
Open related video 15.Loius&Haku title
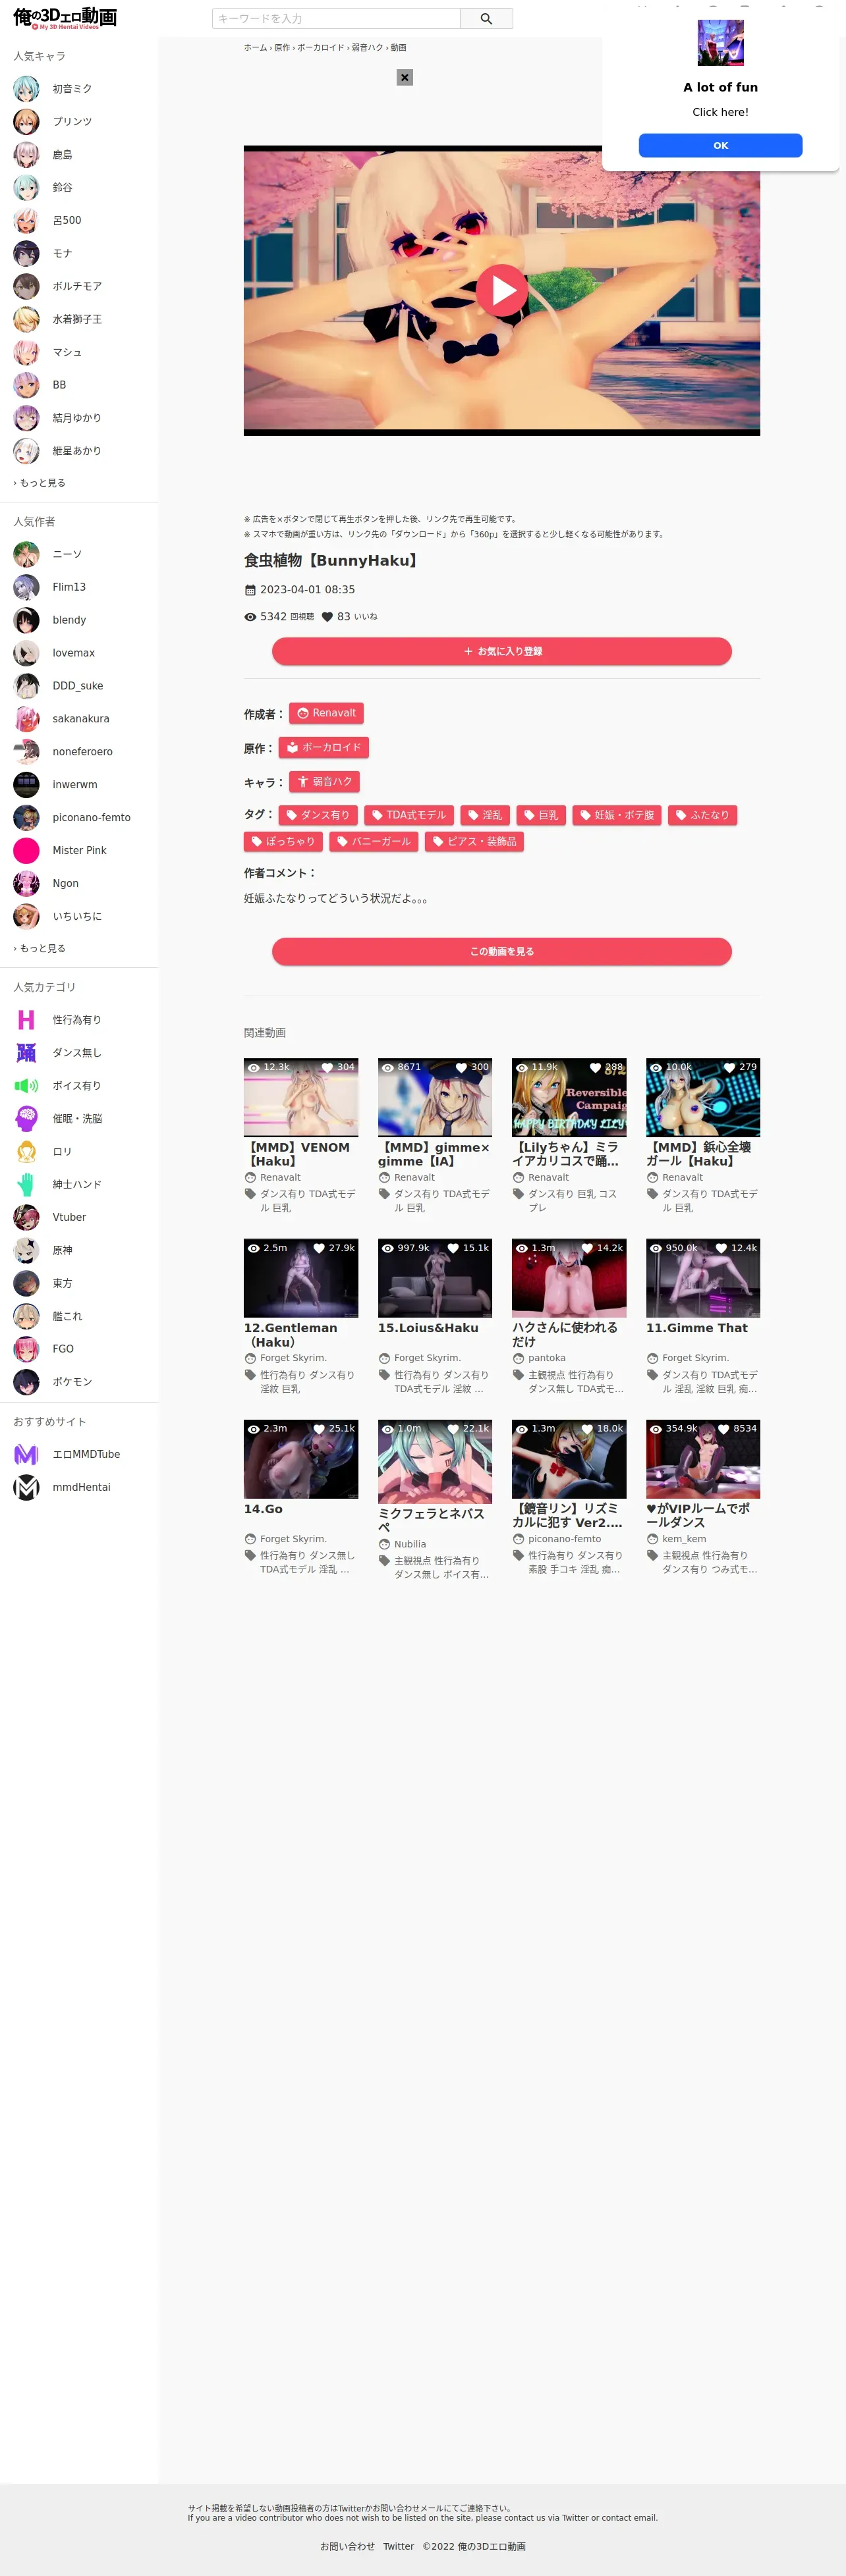(428, 1328)
